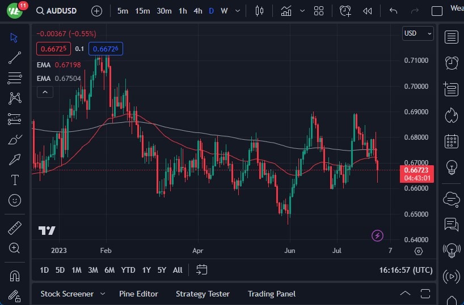This screenshot has width=464, height=305.
Task: Open the Indicators menu icon
Action: tap(286, 11)
